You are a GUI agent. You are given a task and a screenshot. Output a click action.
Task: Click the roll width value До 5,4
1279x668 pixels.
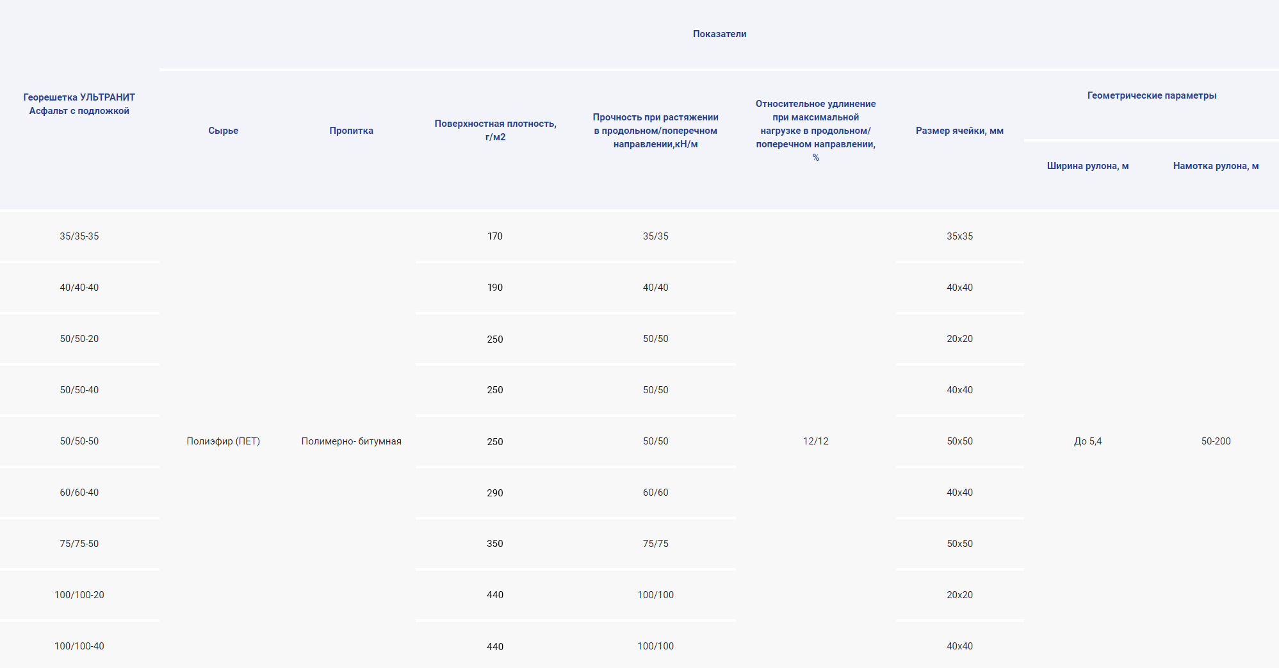[x=1088, y=441]
